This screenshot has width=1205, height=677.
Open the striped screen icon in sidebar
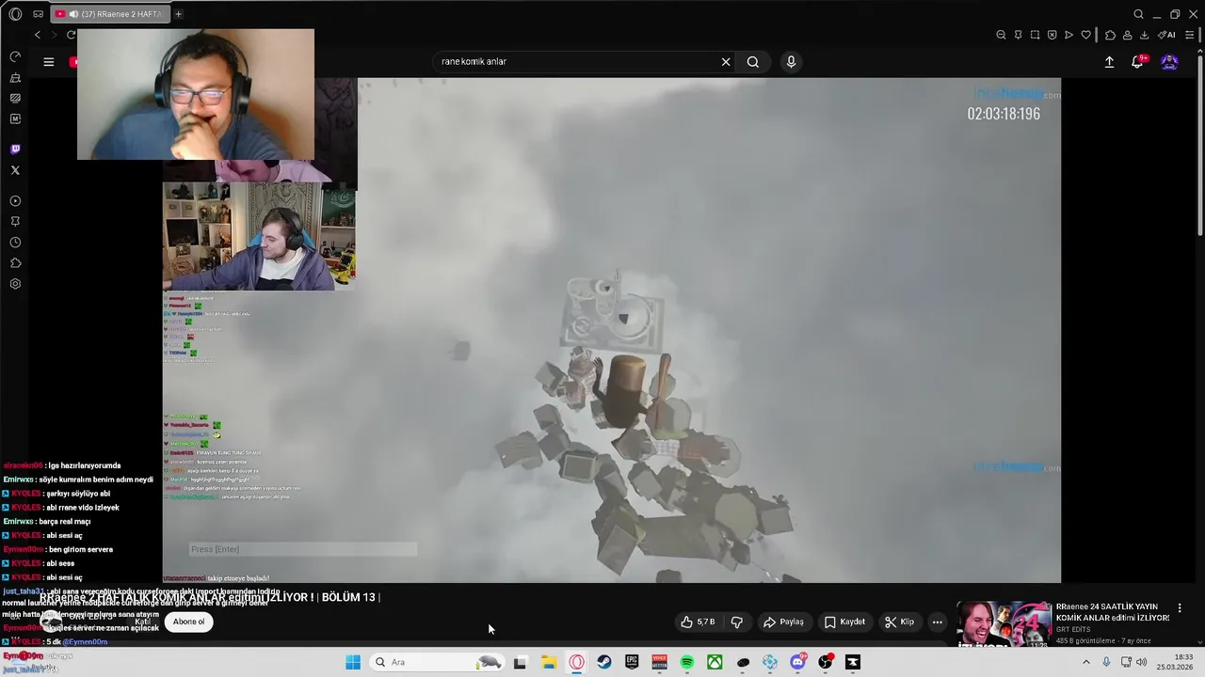coord(15,98)
